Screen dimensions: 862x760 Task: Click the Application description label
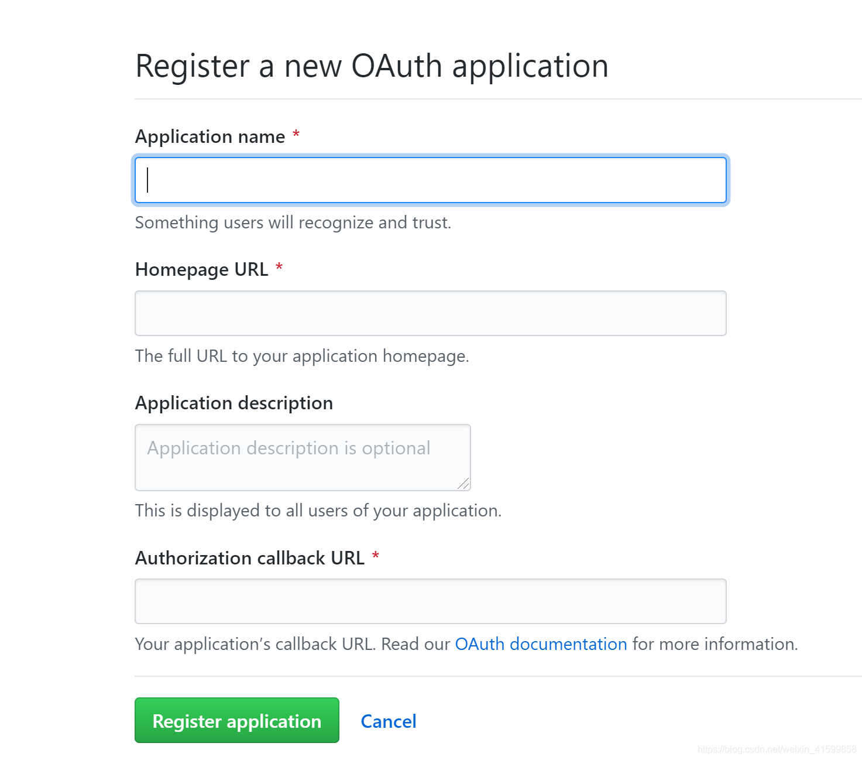tap(233, 403)
